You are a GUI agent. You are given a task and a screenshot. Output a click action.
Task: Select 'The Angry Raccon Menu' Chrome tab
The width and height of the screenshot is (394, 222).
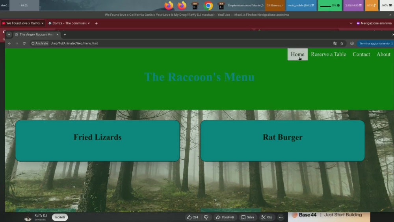click(37, 34)
